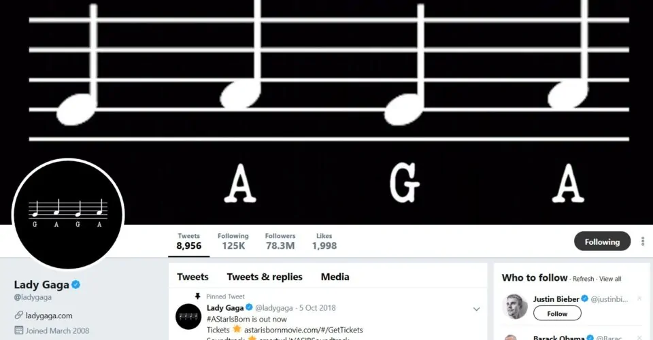Click the link icon beside ladygaga.com
This screenshot has height=340, width=653.
tap(19, 316)
